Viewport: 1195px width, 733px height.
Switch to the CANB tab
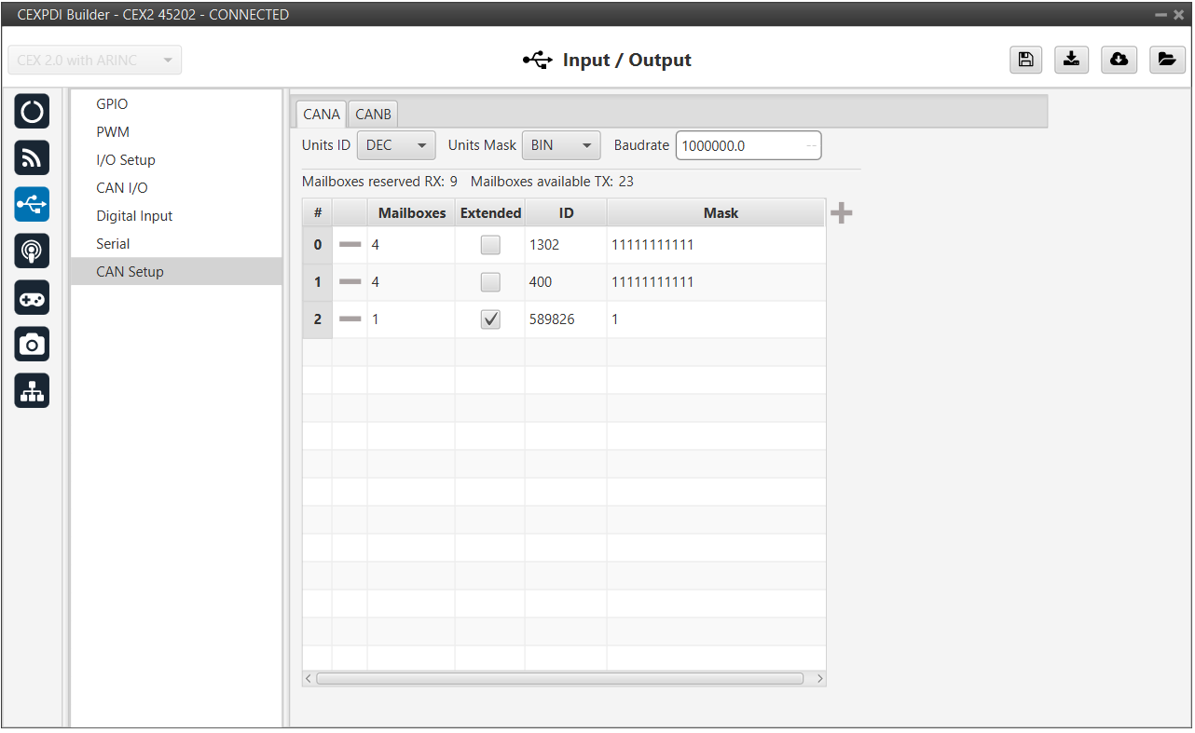point(373,115)
